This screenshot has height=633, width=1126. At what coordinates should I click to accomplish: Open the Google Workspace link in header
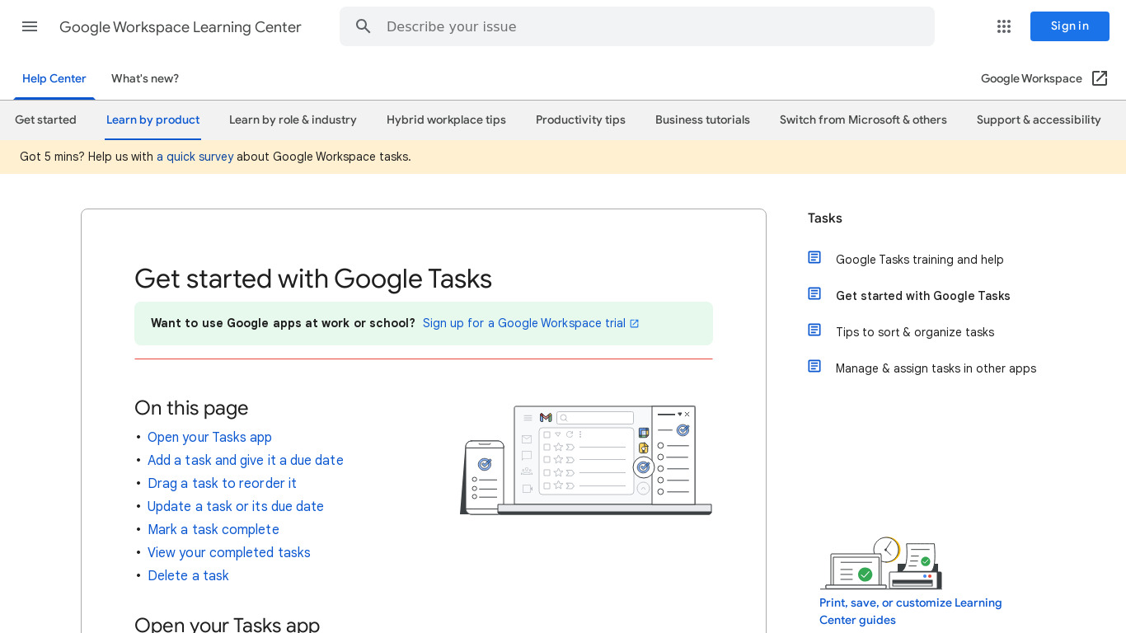[x=1031, y=78]
